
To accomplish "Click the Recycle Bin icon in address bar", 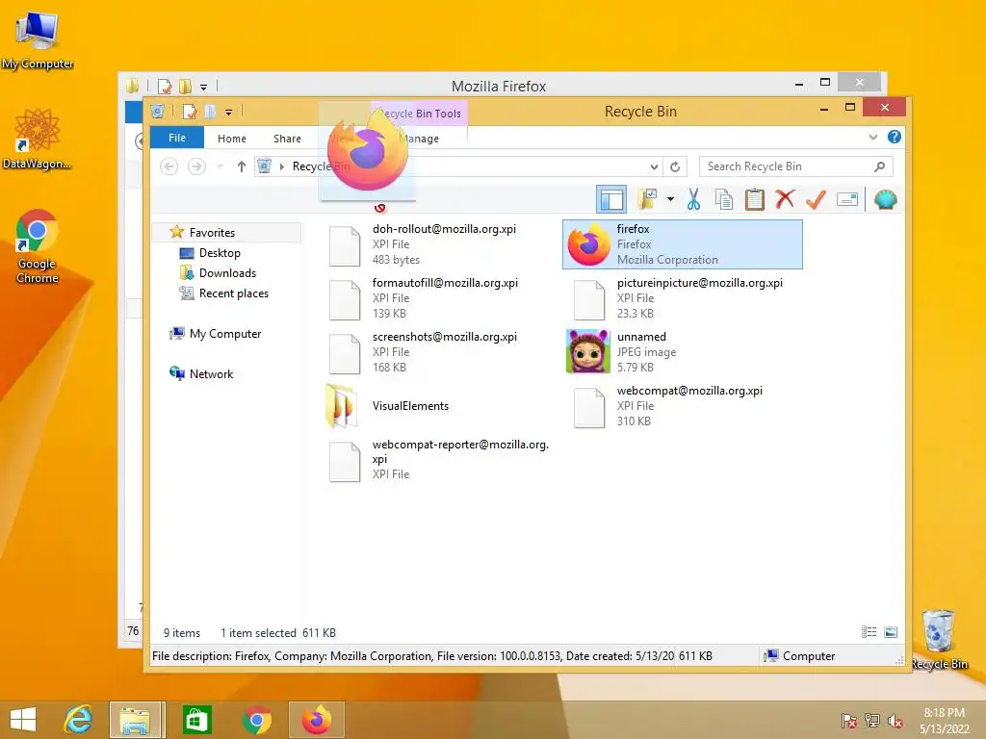I will (264, 166).
